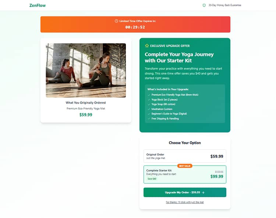Click Upgrade My Order - $99.99 button

(x=185, y=192)
